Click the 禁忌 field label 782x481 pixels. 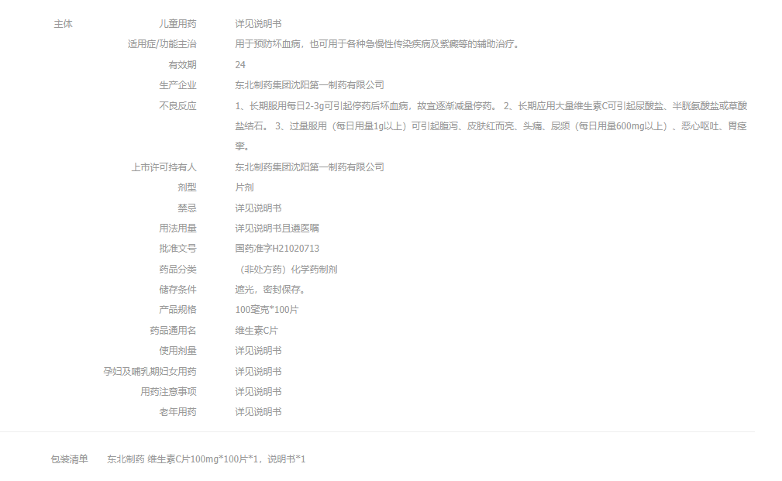(187, 208)
